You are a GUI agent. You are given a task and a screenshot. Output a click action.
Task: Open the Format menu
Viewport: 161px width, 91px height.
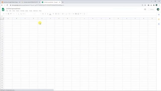(22, 11)
